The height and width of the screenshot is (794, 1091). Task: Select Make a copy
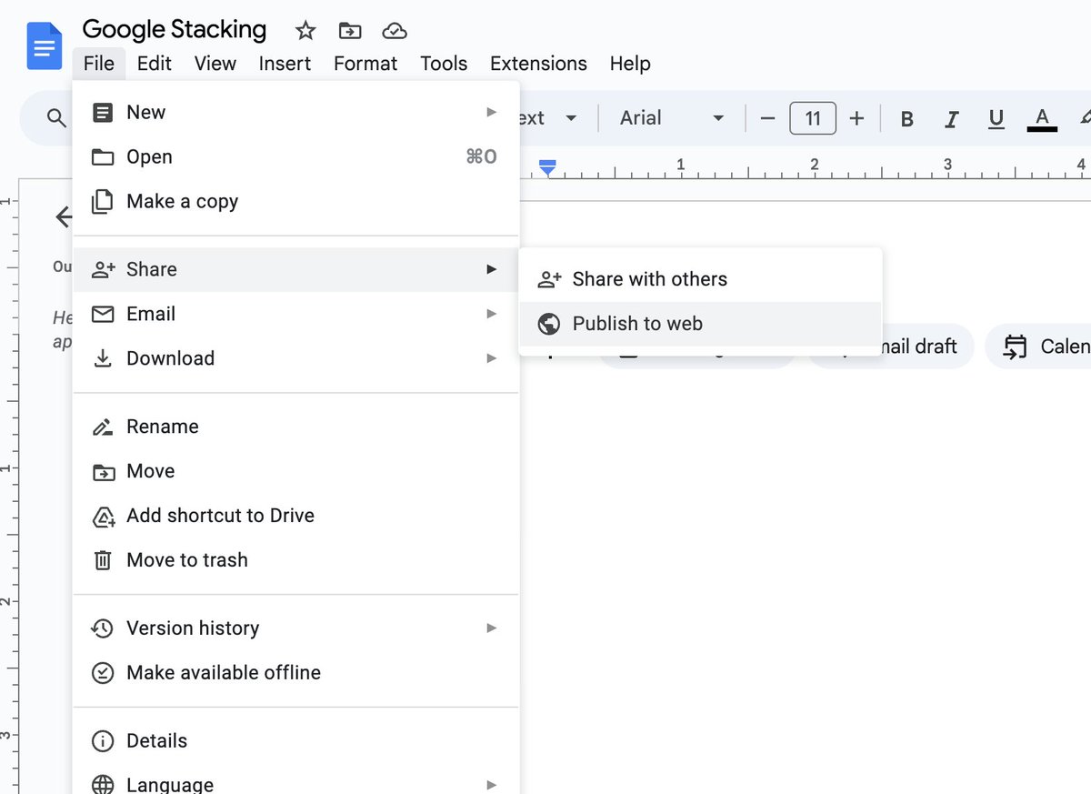[295, 202]
